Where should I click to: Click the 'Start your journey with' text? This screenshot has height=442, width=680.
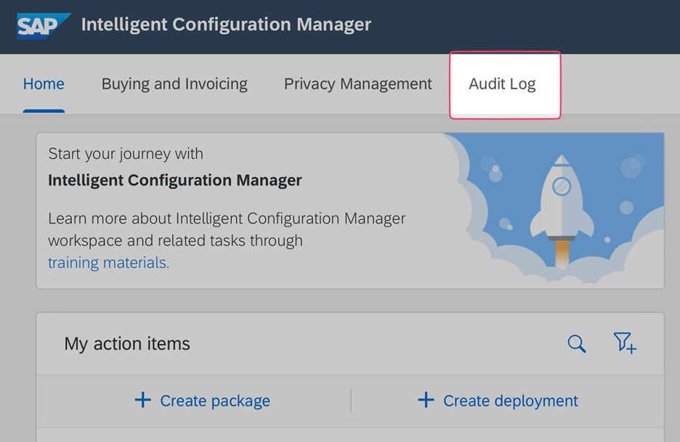pyautogui.click(x=126, y=154)
